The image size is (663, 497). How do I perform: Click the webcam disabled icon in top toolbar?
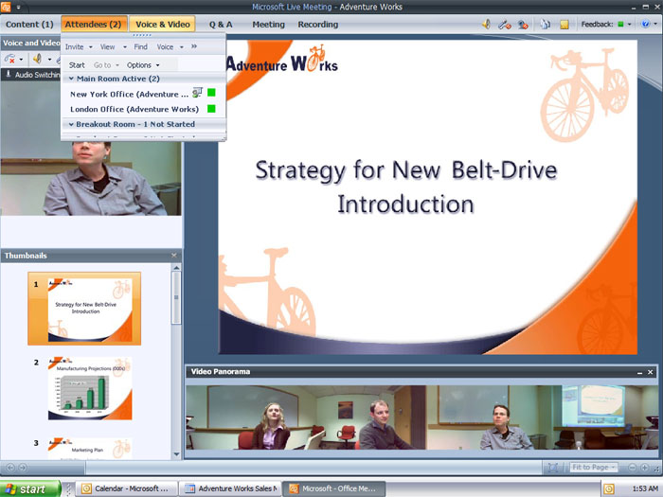coord(523,25)
